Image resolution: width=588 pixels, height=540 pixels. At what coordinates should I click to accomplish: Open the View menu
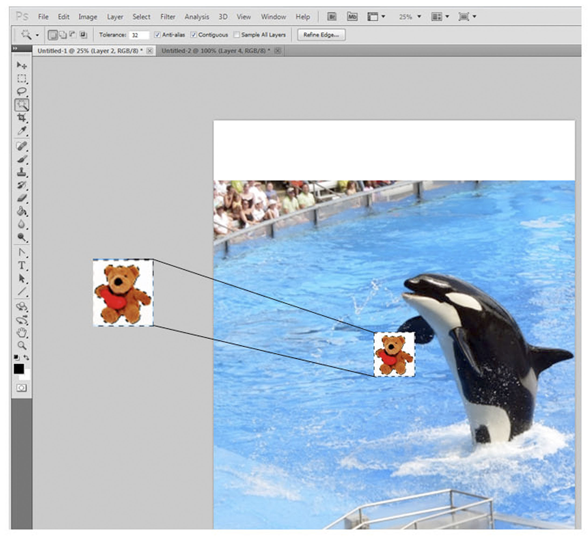point(243,17)
